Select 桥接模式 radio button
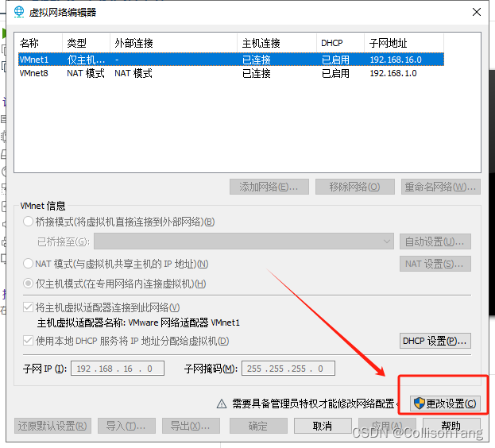The width and height of the screenshot is (495, 448). (x=28, y=222)
